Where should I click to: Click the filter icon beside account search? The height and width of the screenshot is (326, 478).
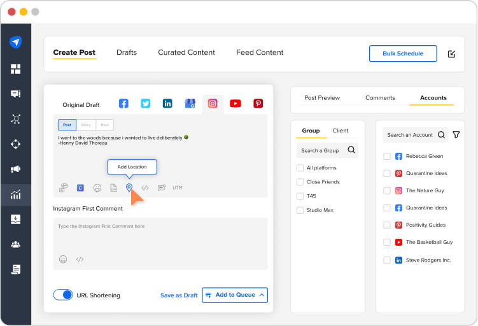(456, 135)
